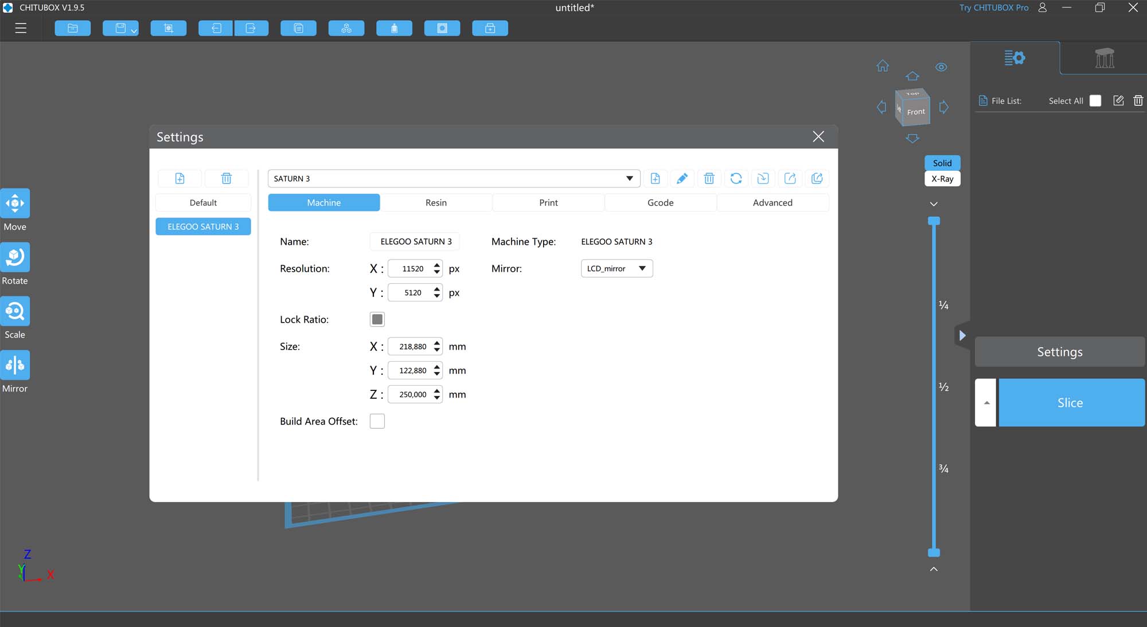Switch to the Machine tab
Image resolution: width=1147 pixels, height=627 pixels.
324,202
